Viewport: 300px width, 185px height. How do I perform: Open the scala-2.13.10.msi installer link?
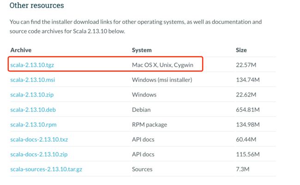[x=32, y=80]
